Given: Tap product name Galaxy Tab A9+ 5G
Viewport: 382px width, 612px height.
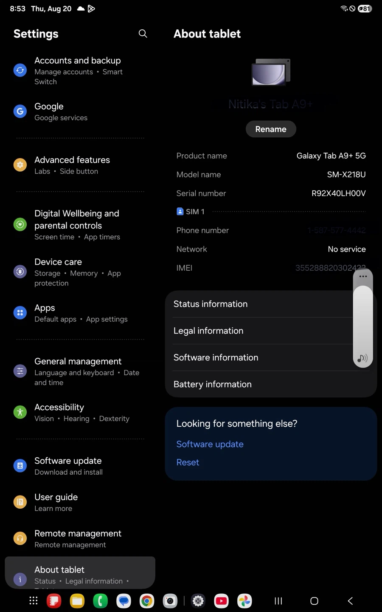Looking at the screenshot, I should coord(331,156).
